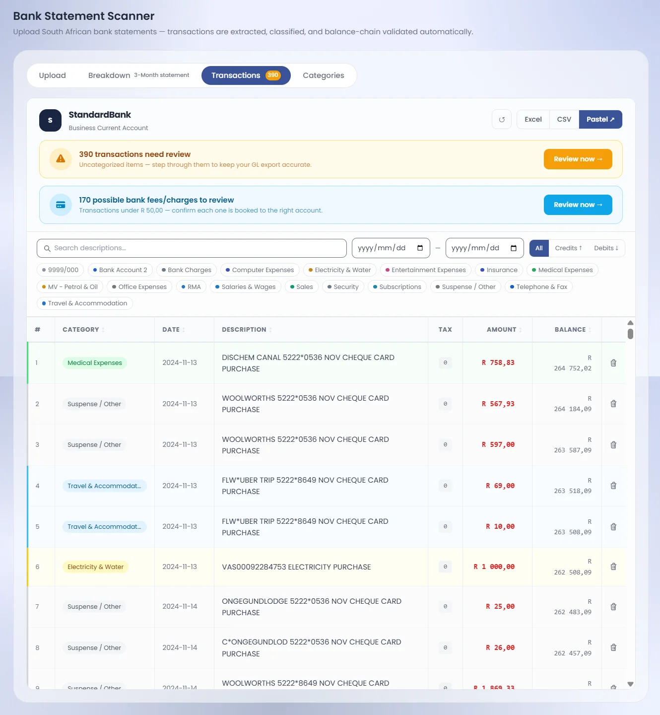Filter by Salaries & Wages chip

[246, 287]
